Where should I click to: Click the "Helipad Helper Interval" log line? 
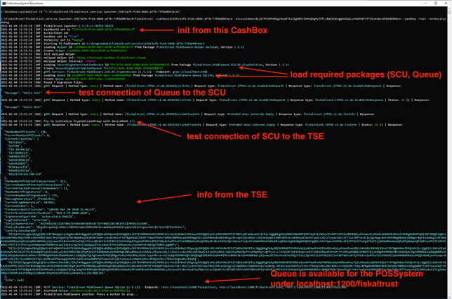coord(48,61)
